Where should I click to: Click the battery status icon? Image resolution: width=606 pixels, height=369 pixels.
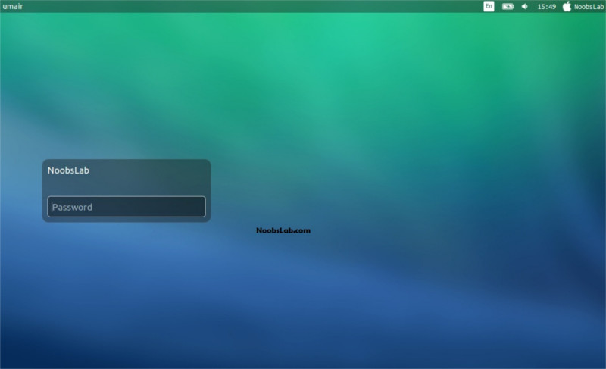pos(508,6)
